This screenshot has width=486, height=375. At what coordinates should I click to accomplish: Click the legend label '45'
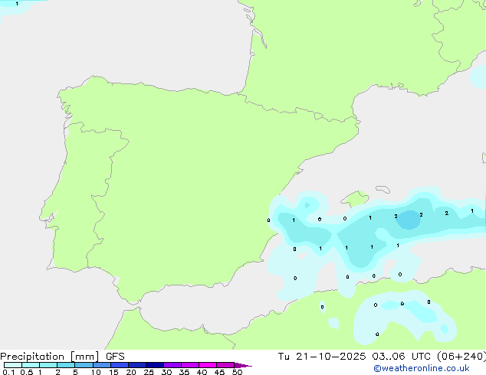click(219, 372)
